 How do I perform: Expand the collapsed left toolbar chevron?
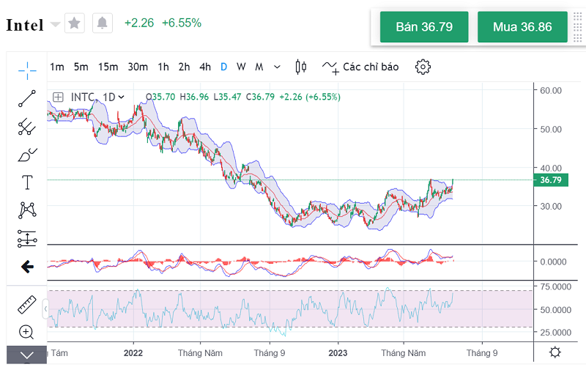pos(27,355)
